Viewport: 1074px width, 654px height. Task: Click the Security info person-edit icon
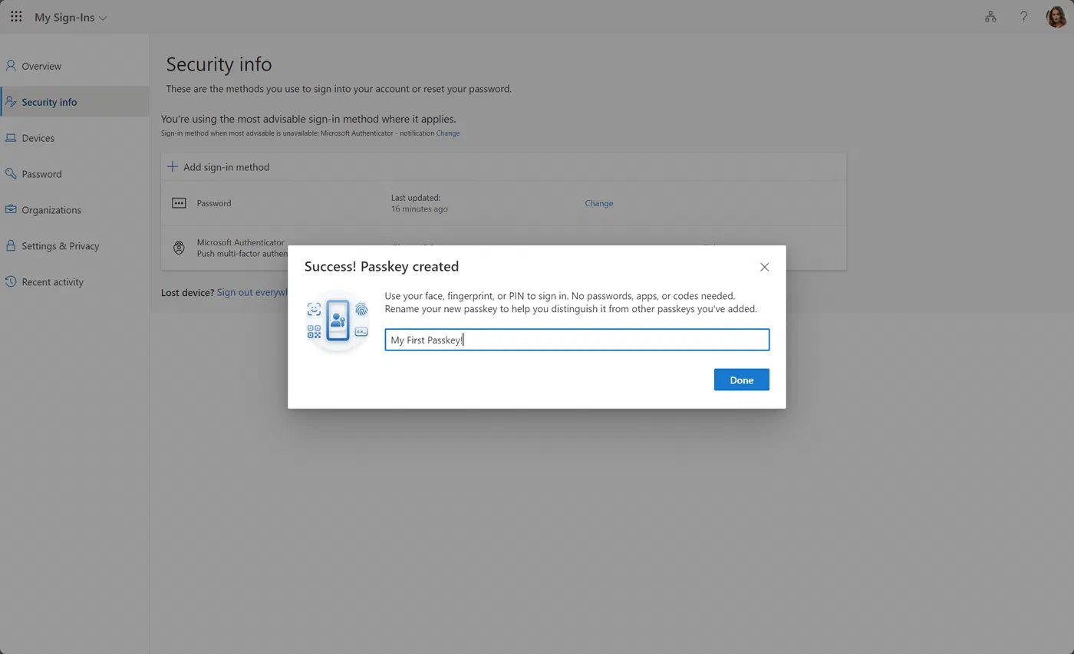click(x=11, y=102)
